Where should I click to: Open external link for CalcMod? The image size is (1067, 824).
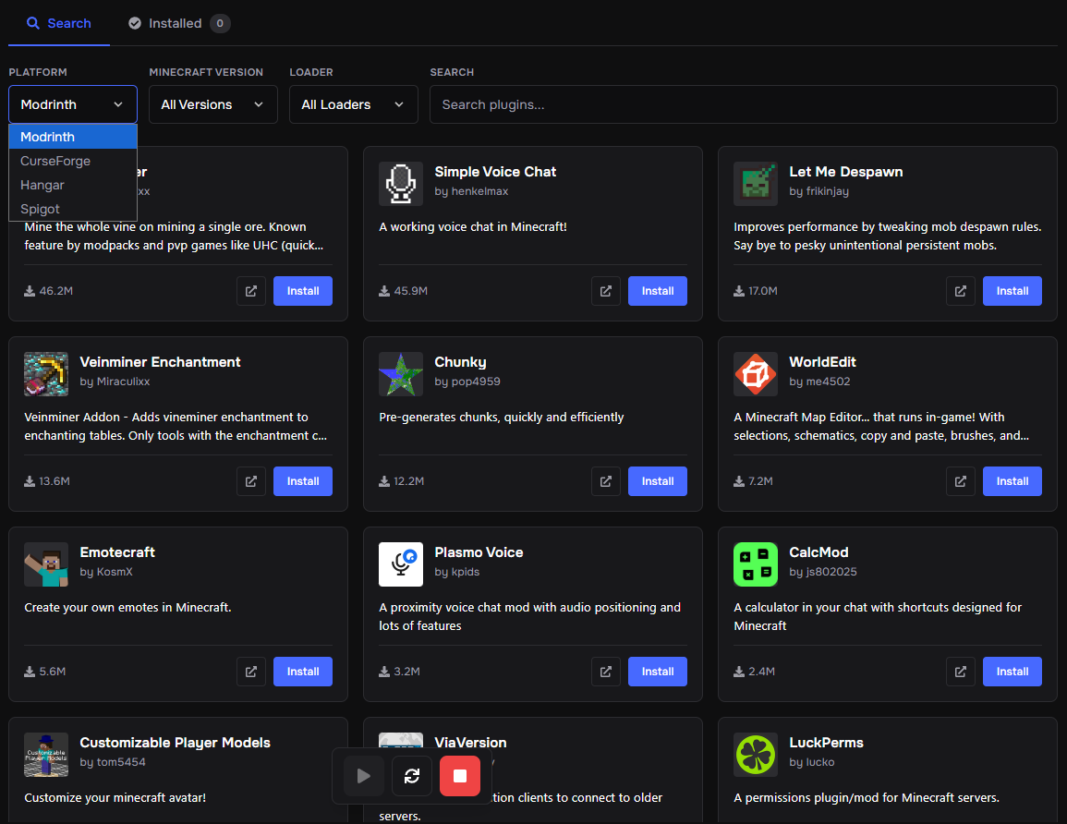tap(960, 672)
